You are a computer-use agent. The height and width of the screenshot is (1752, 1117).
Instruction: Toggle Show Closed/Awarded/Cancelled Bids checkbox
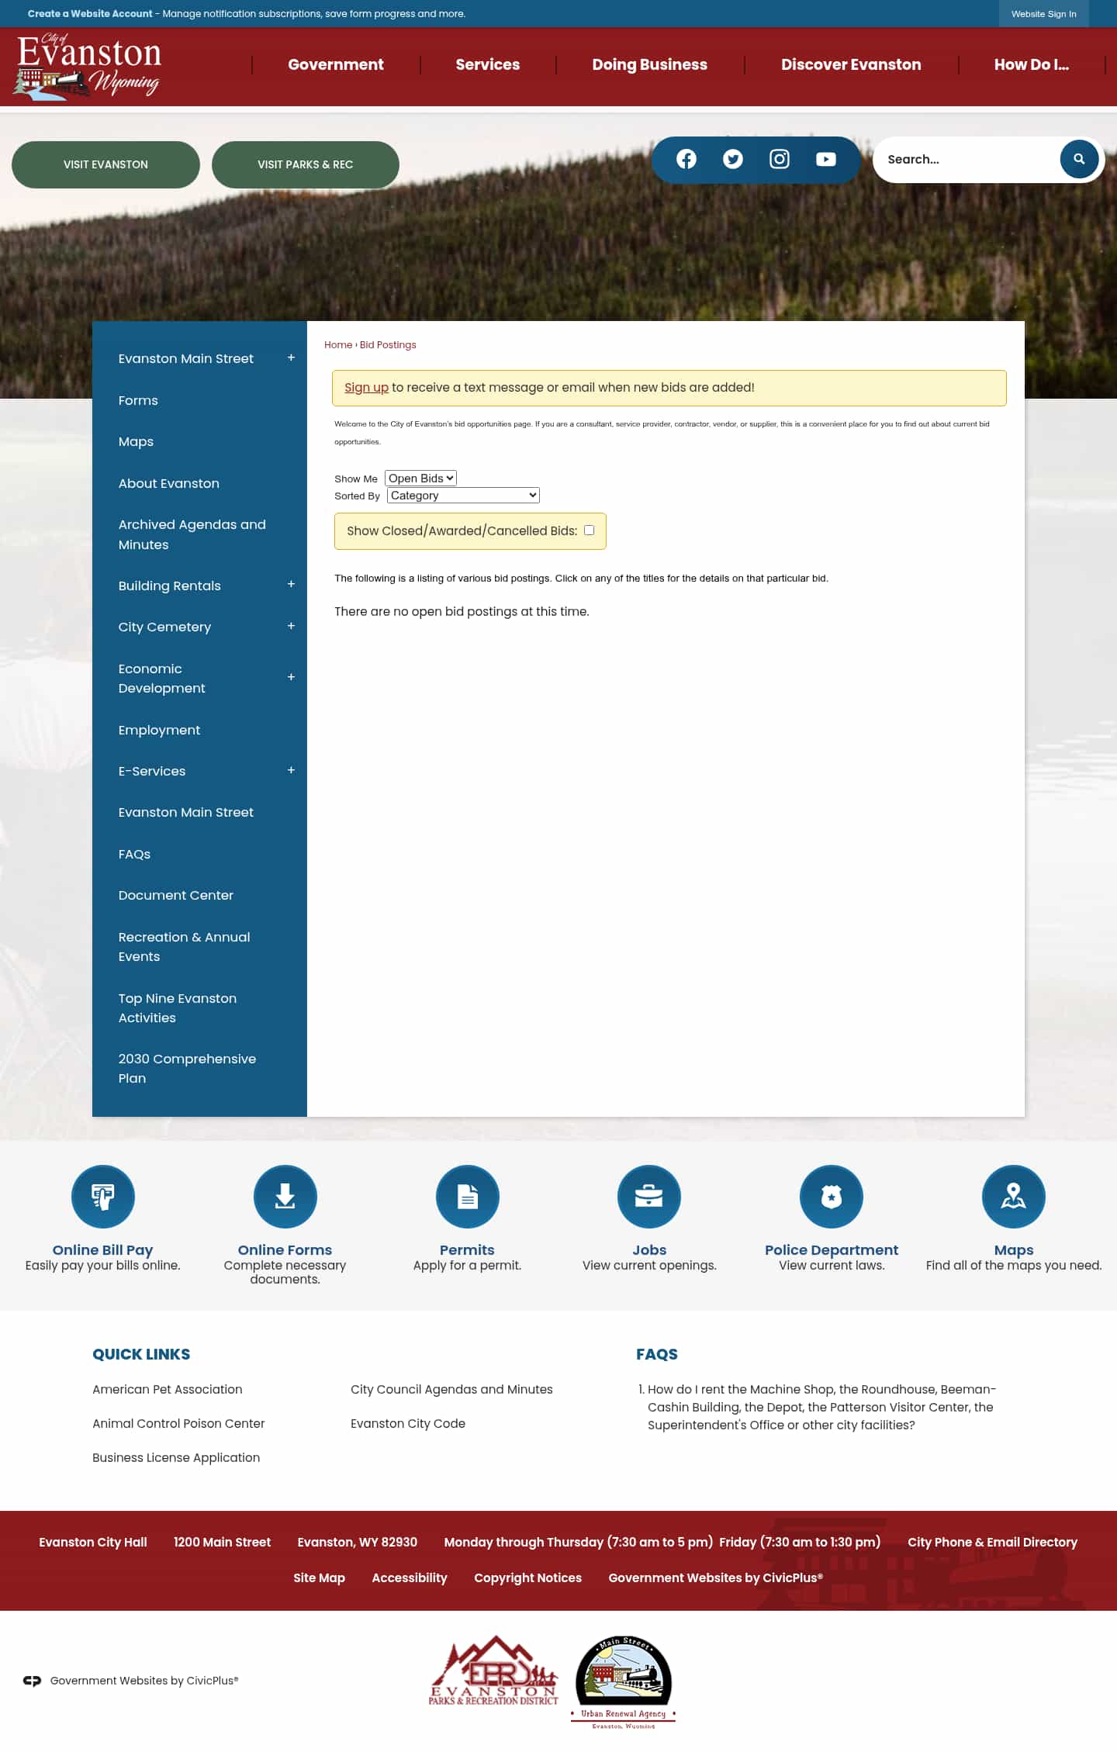tap(590, 530)
